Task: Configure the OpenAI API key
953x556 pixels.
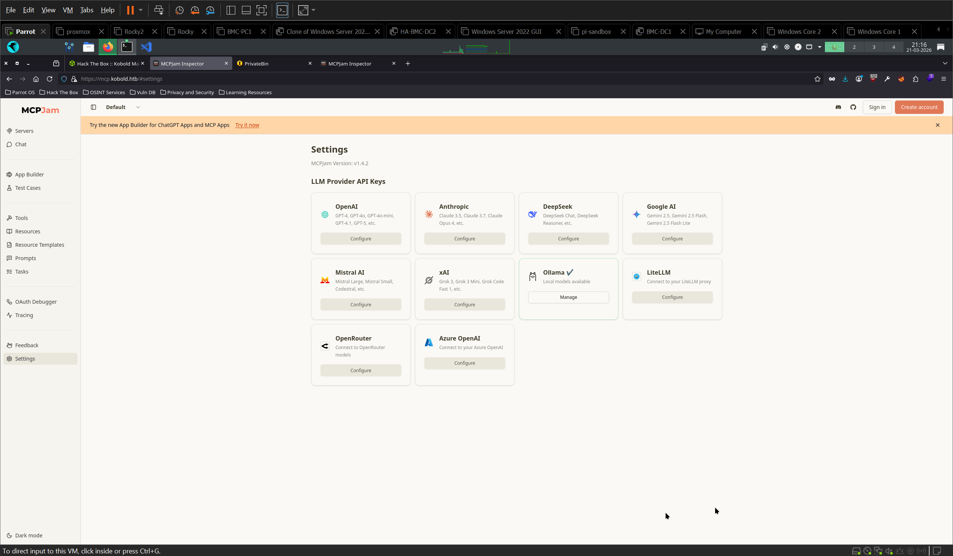Action: [360, 239]
